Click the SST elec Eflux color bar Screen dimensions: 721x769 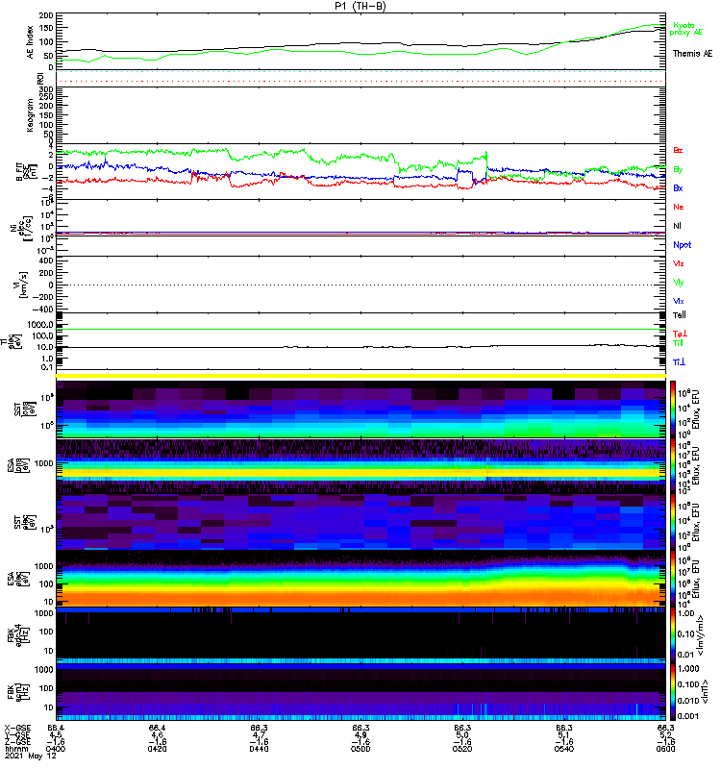click(673, 522)
